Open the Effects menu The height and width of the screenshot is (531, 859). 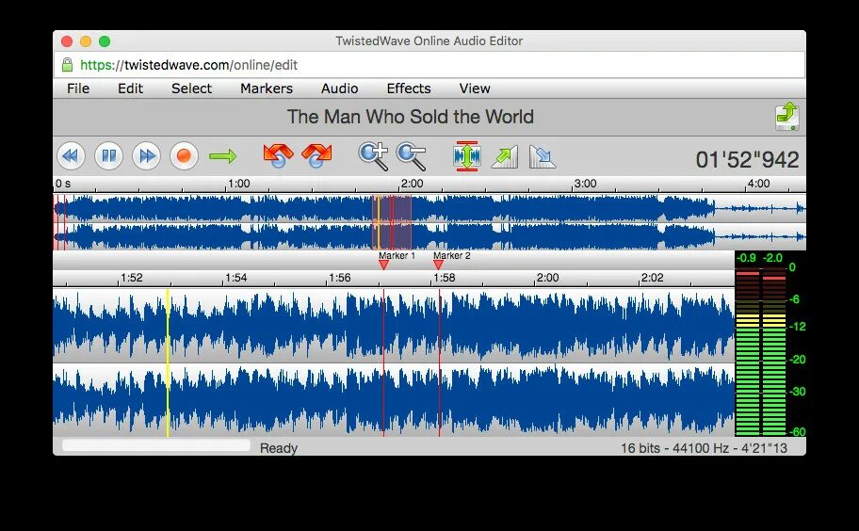click(409, 88)
